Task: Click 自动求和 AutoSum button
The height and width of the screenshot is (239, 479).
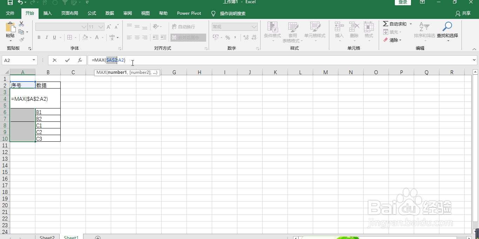Action: pos(395,24)
